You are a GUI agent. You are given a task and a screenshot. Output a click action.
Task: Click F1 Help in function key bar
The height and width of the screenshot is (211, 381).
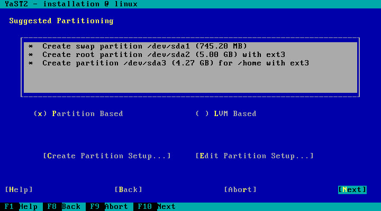(21, 207)
